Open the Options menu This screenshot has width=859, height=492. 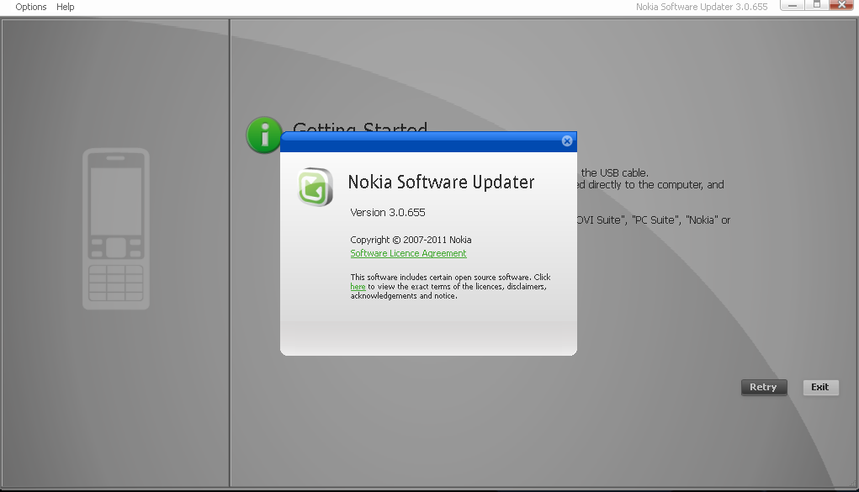pyautogui.click(x=30, y=7)
